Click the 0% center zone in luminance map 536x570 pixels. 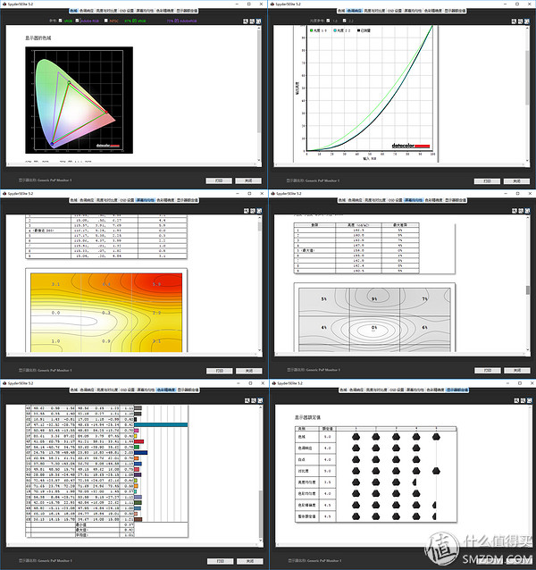tap(374, 328)
